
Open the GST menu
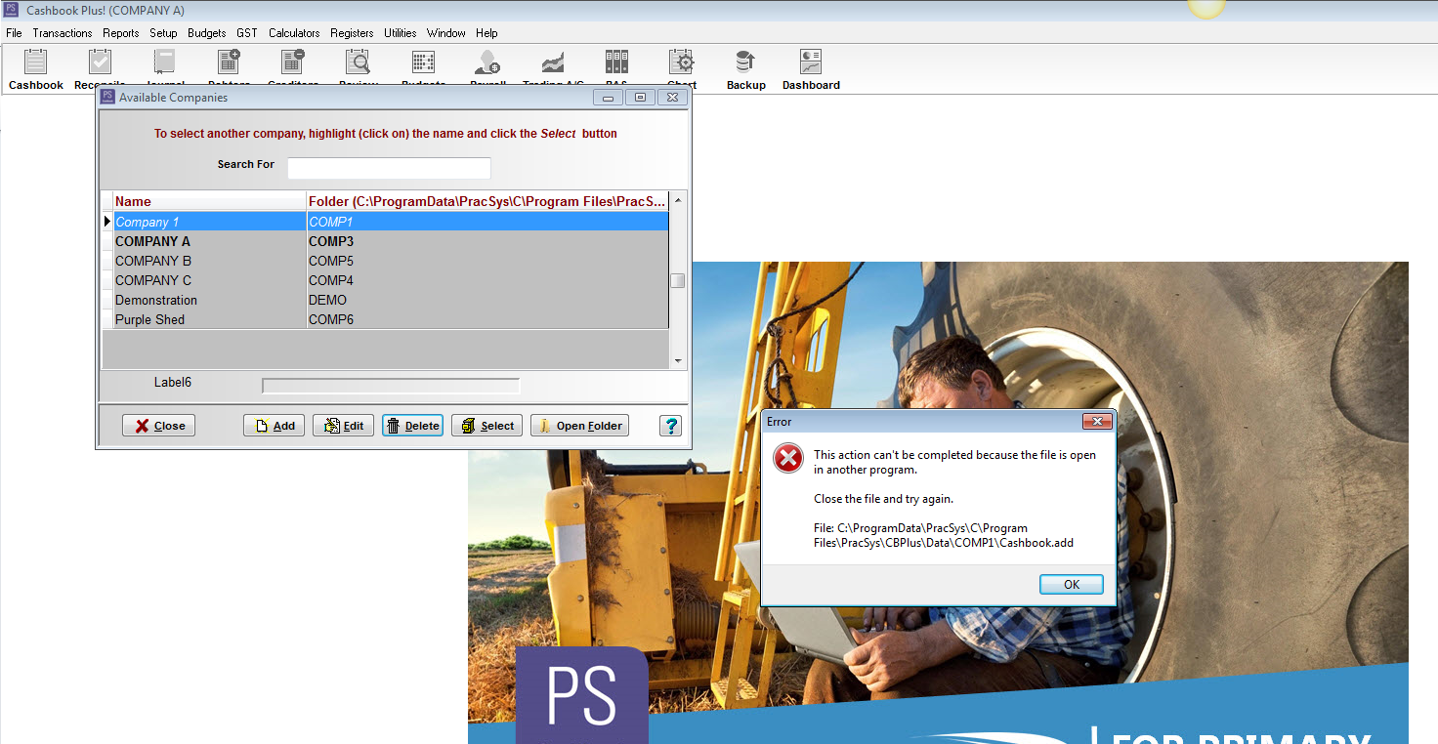point(247,33)
